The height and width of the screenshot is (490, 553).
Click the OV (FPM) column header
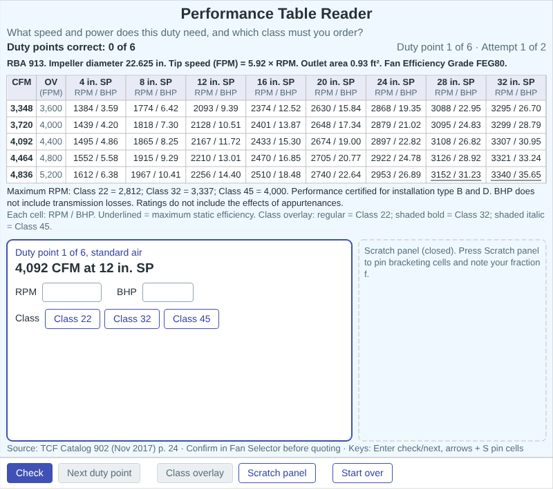click(50, 87)
